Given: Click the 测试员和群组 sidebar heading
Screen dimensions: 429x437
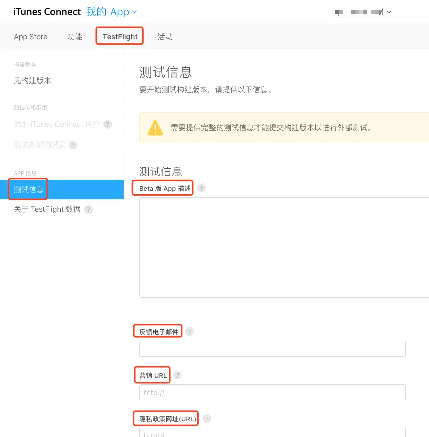Looking at the screenshot, I should pyautogui.click(x=30, y=107).
